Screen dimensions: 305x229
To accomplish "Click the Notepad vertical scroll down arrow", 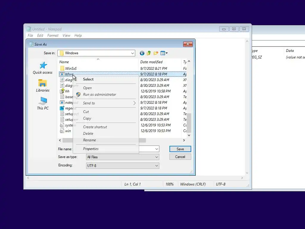I will [247, 173].
